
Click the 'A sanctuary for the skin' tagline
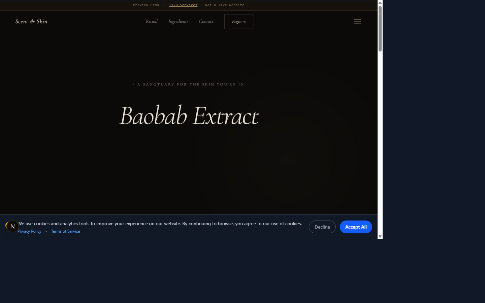(189, 85)
